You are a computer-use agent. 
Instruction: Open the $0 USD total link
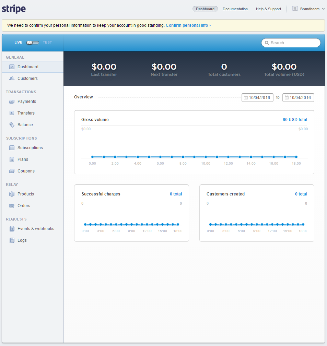[295, 119]
